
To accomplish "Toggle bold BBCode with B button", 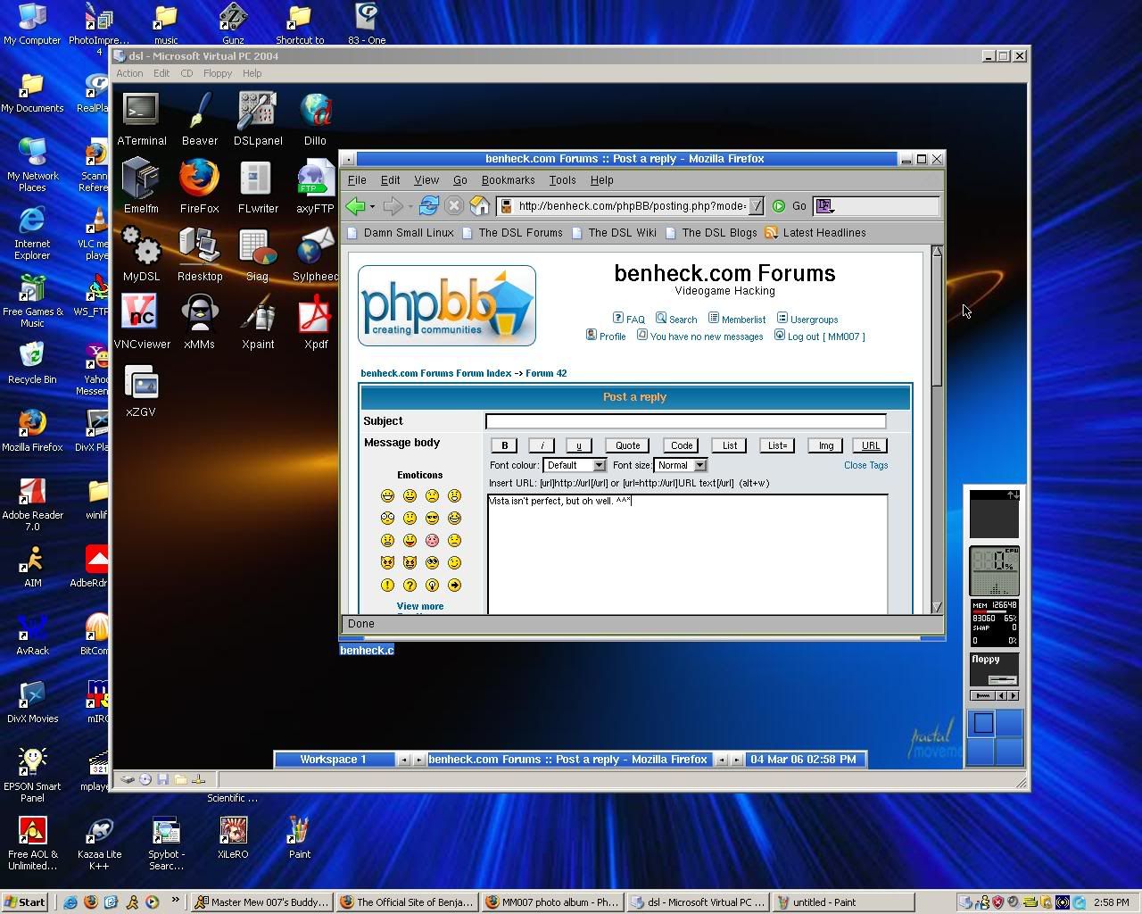I will 504,445.
